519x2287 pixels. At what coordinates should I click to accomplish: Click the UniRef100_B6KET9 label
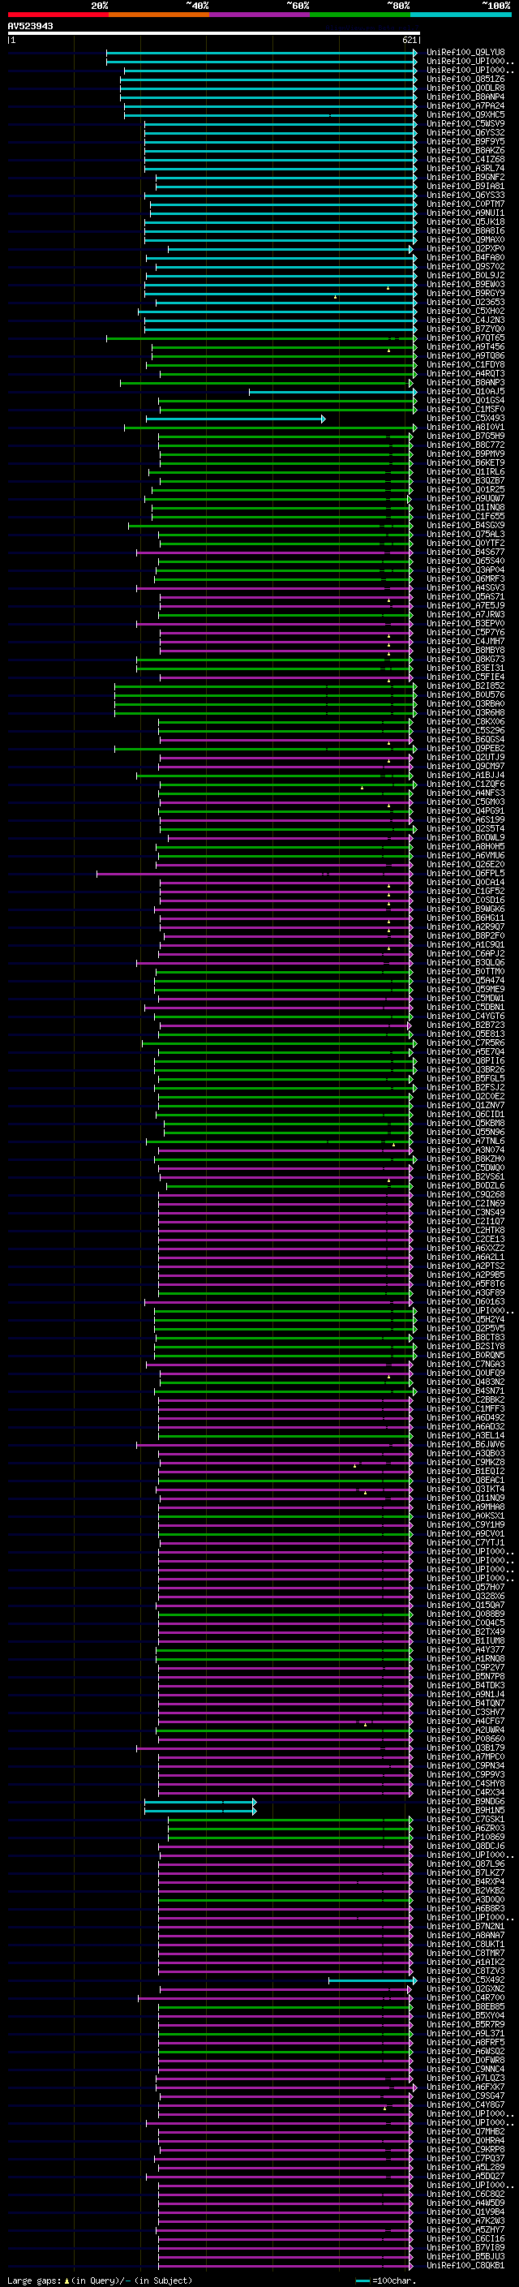click(x=465, y=462)
